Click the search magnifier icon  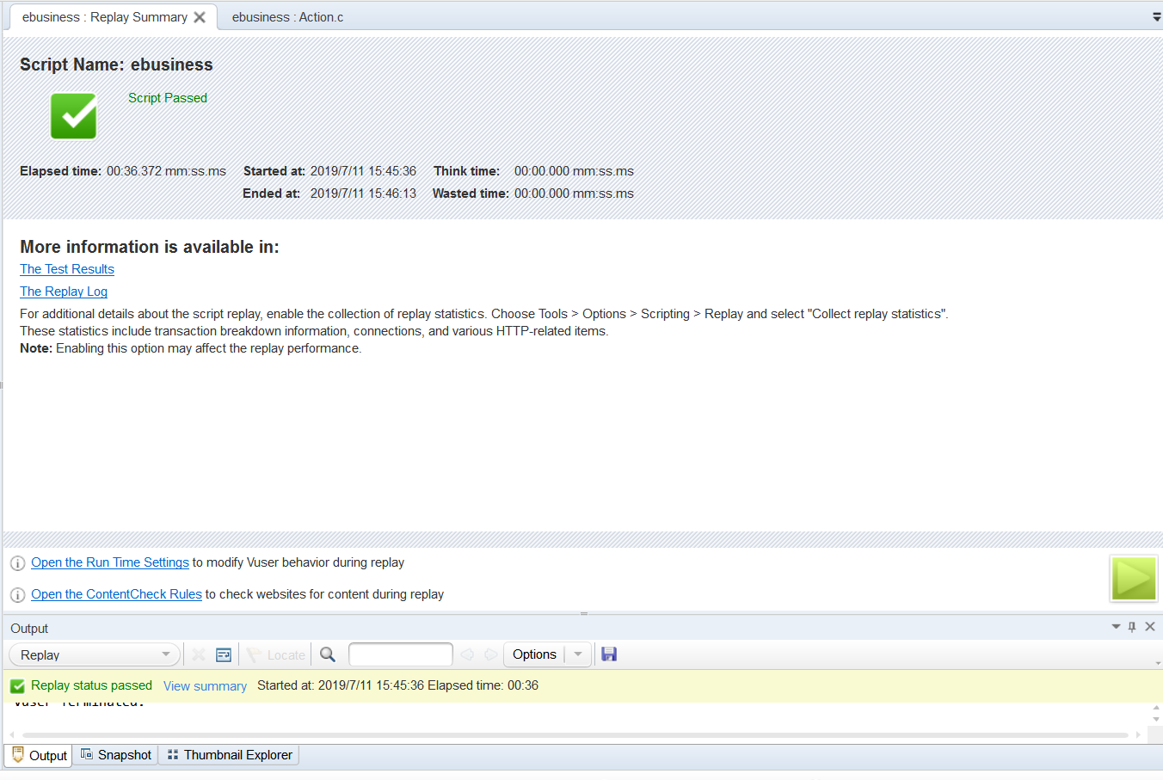coord(328,654)
